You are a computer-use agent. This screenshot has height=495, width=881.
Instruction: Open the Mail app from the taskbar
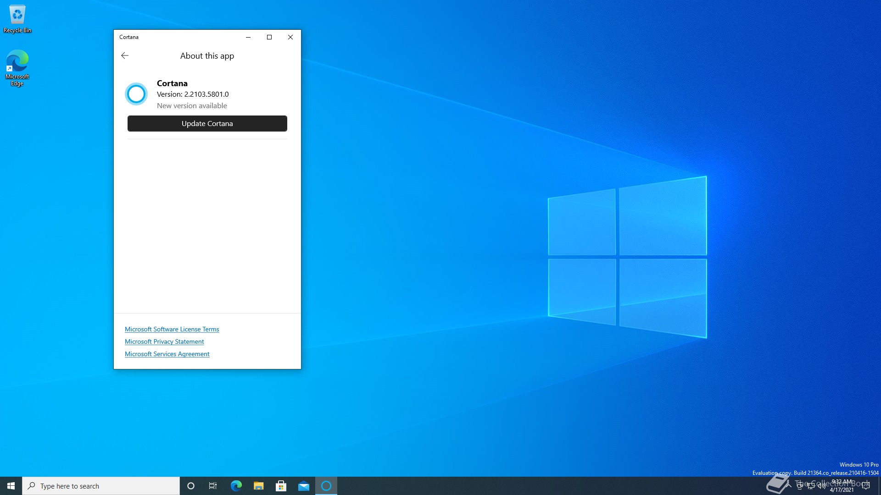pyautogui.click(x=303, y=486)
